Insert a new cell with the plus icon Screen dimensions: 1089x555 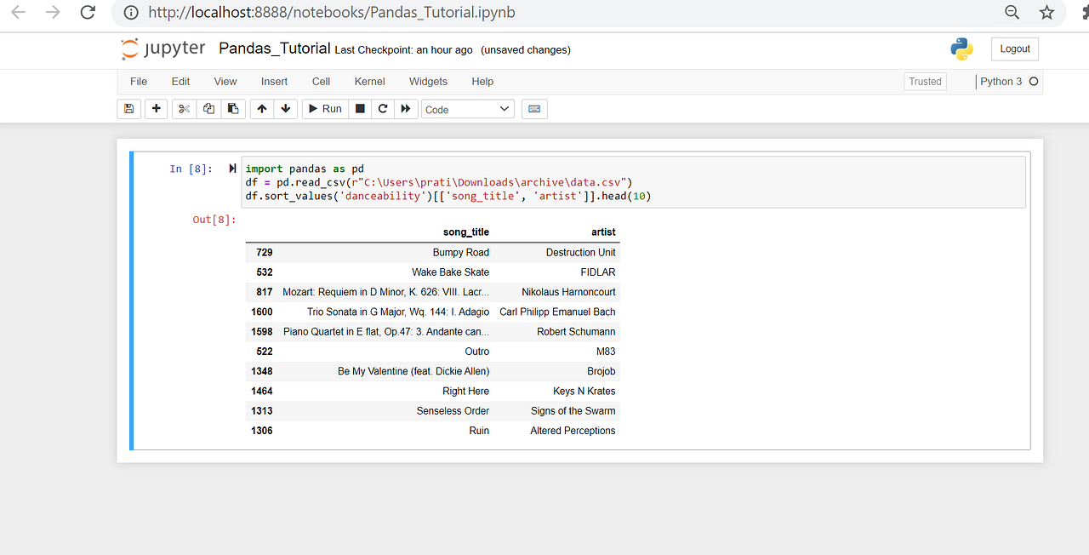click(x=154, y=108)
